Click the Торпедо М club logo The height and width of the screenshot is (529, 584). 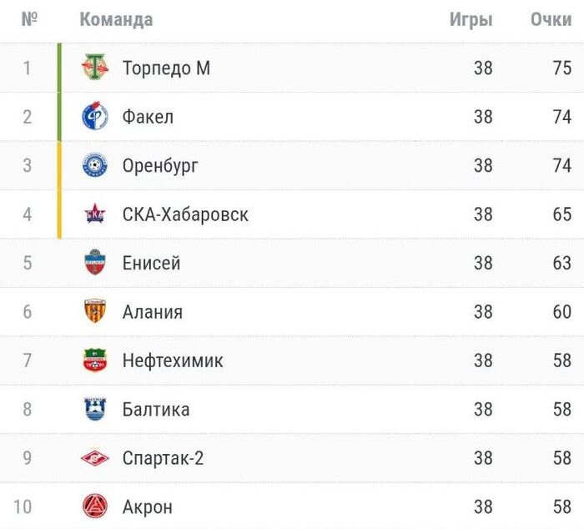[95, 68]
